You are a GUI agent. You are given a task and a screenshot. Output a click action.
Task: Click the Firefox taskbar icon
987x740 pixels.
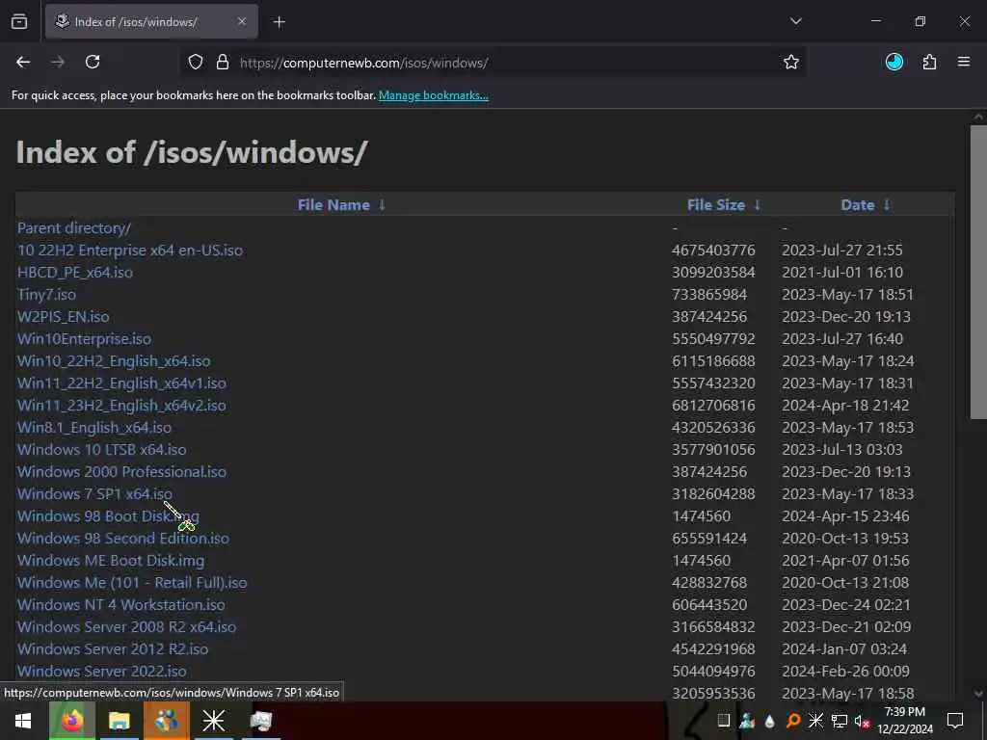(71, 721)
